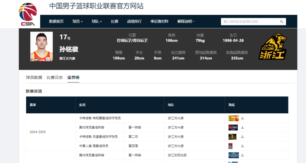
Task: Click the search magnifier icon
Action: point(281,22)
